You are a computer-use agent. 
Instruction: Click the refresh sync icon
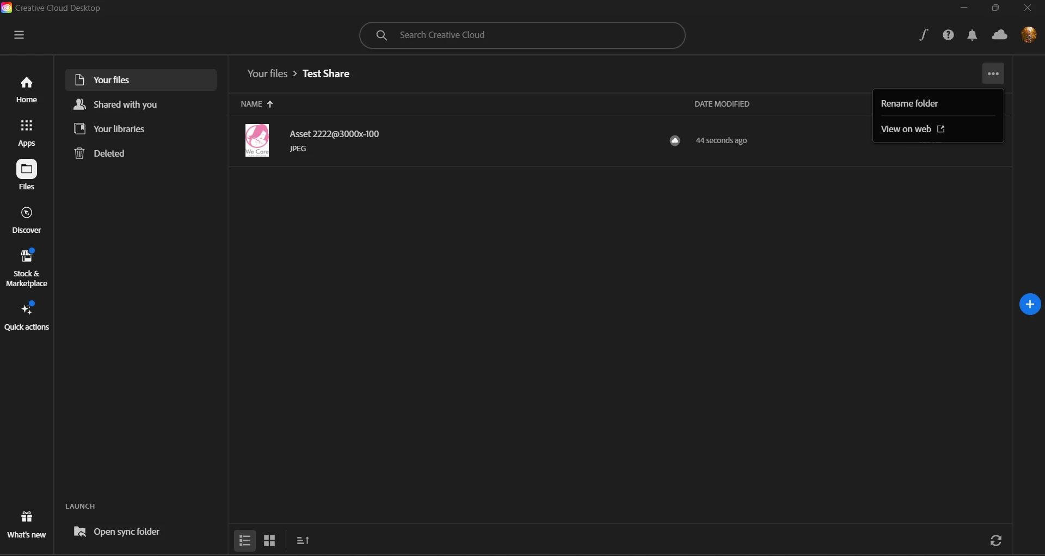[997, 541]
